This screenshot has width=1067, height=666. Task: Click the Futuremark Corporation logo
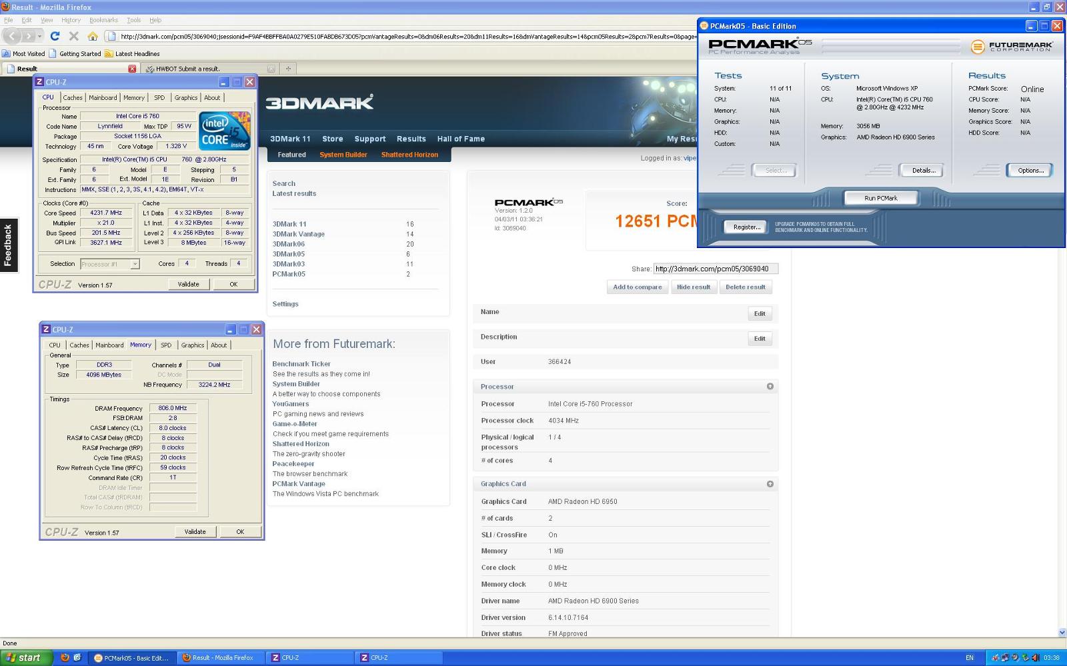point(1012,47)
